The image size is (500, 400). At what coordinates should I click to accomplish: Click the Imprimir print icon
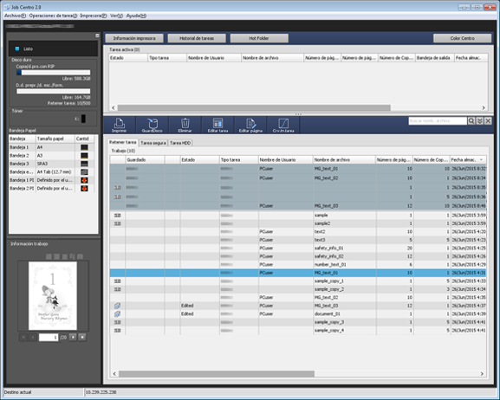coord(120,125)
